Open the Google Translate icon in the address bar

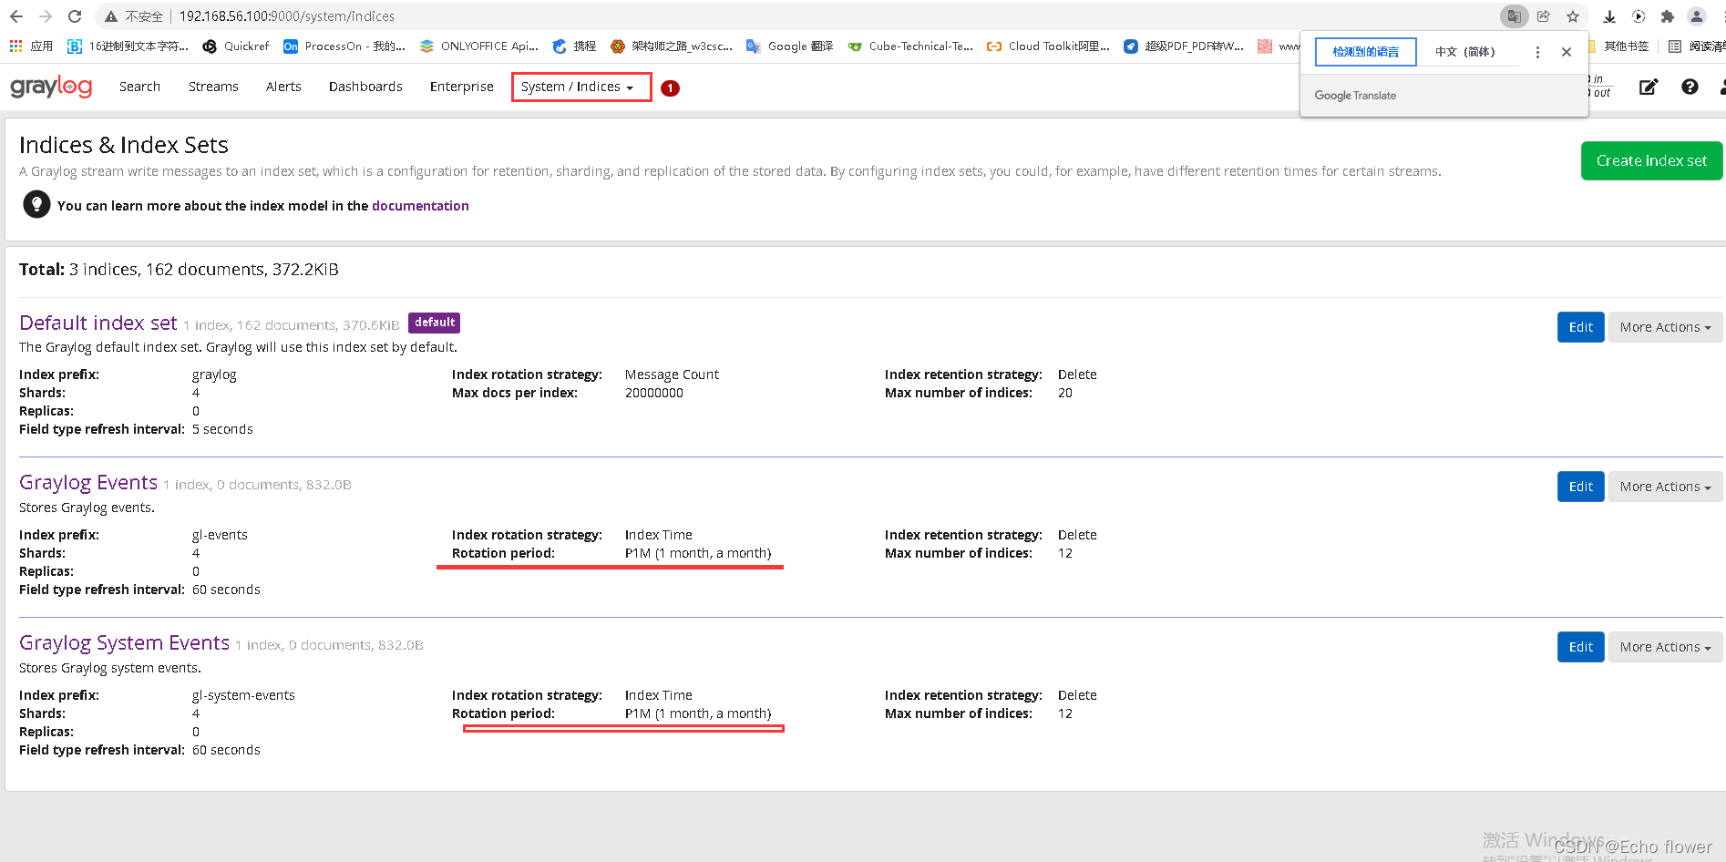coord(1514,16)
